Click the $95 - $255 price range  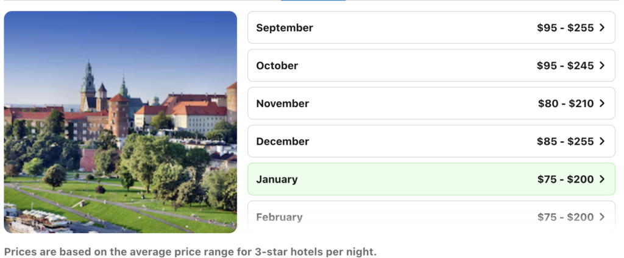click(x=565, y=28)
